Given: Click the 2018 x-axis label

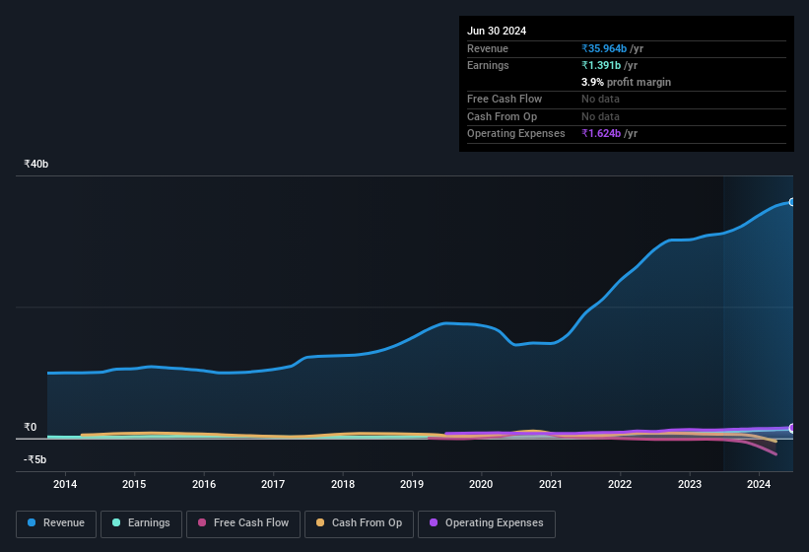Looking at the screenshot, I should (343, 484).
